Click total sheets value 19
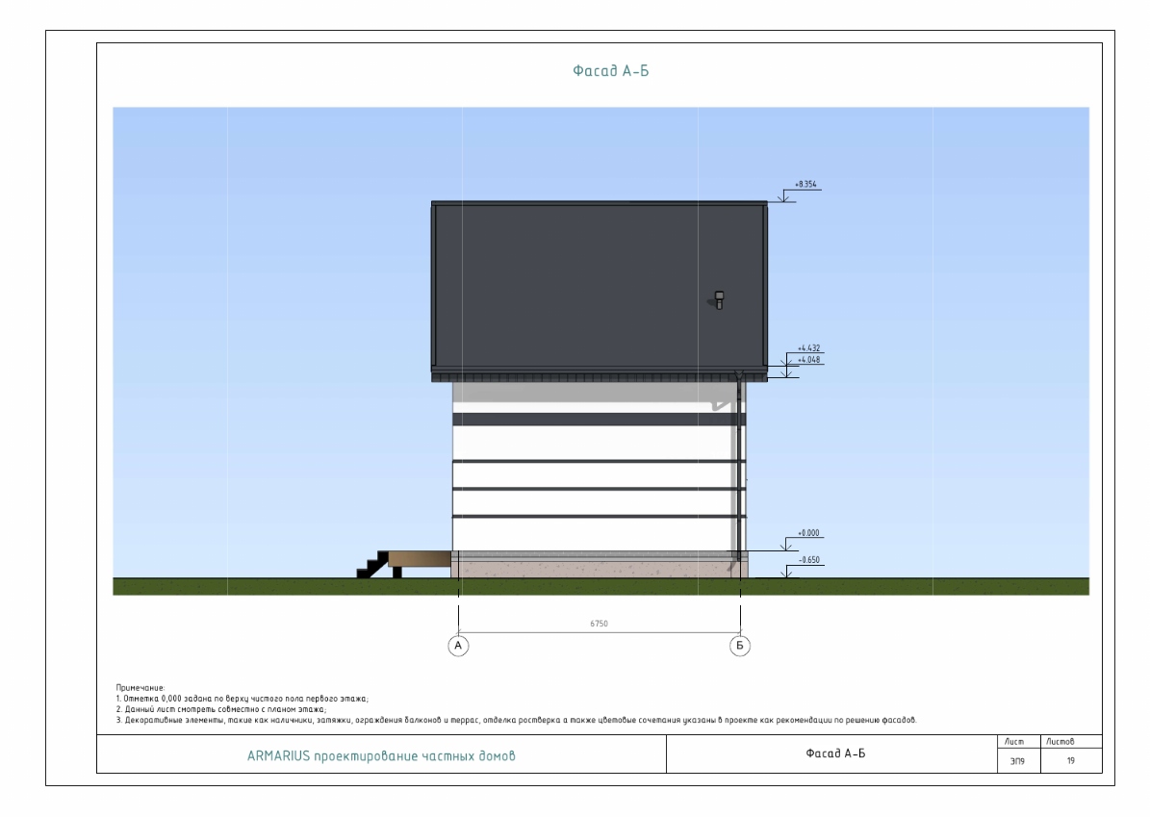The width and height of the screenshot is (1150, 817). [x=1070, y=761]
